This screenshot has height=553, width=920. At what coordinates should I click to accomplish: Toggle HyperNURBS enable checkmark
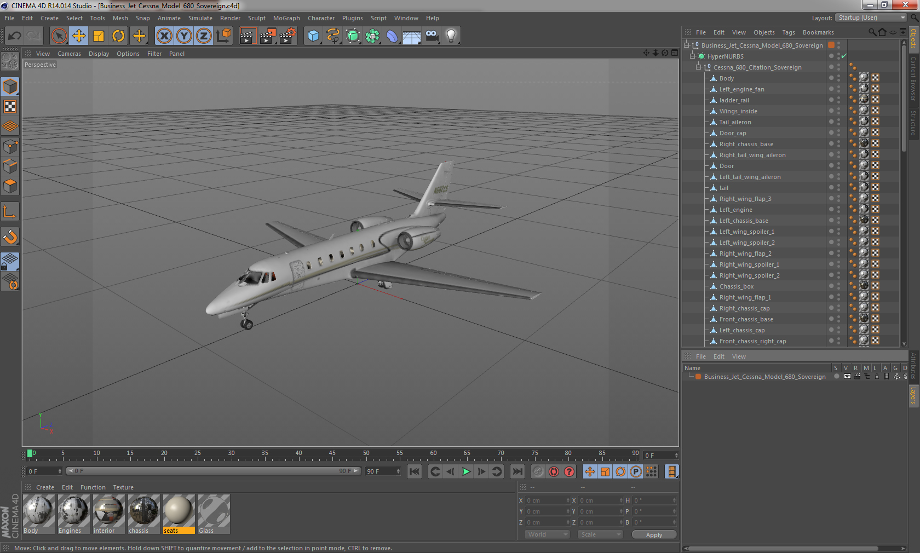pos(844,56)
